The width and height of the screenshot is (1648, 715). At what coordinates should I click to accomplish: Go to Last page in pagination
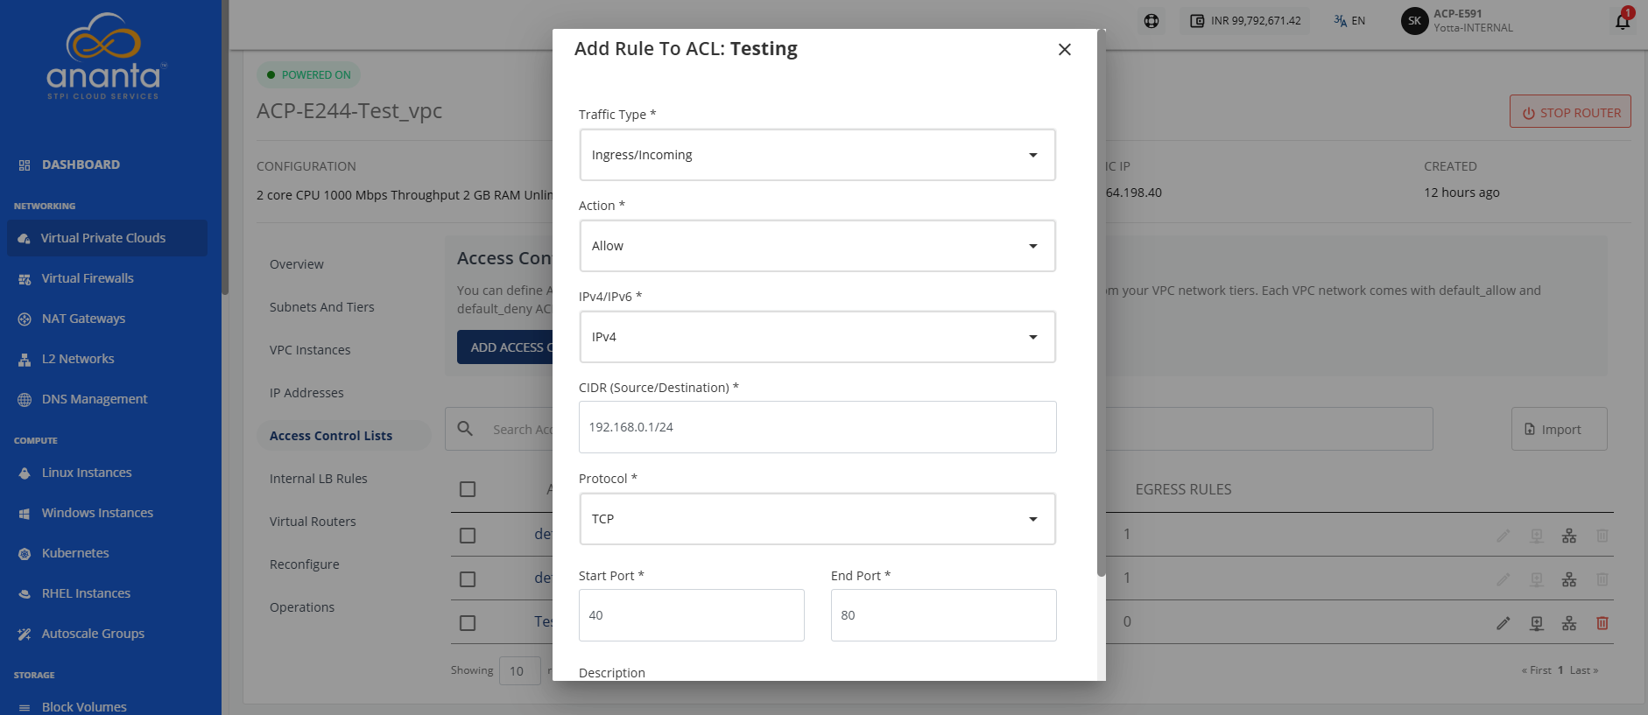point(1583,670)
